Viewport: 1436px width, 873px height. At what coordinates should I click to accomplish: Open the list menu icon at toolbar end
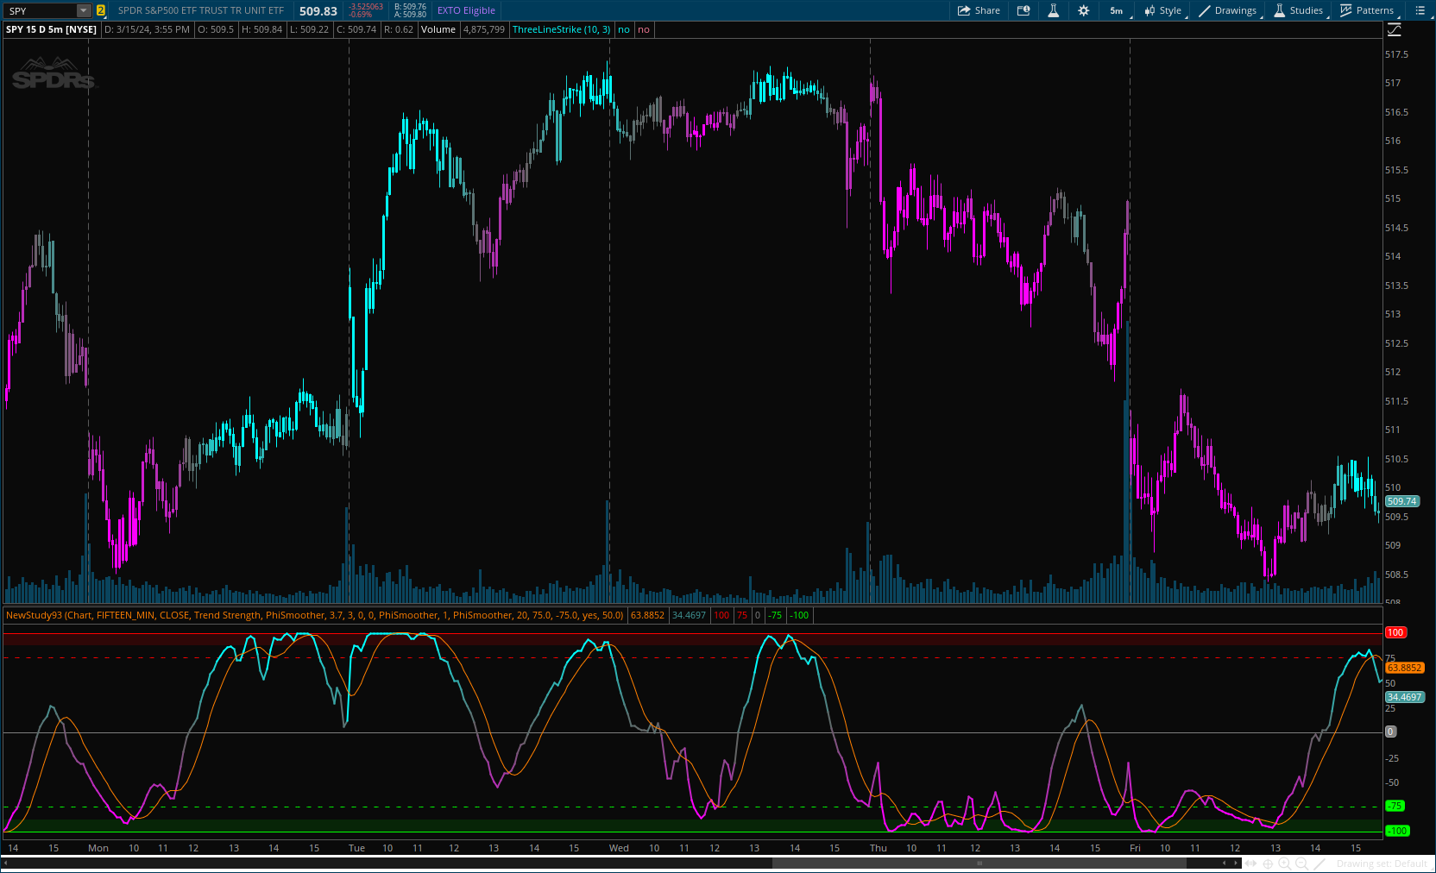[1420, 10]
